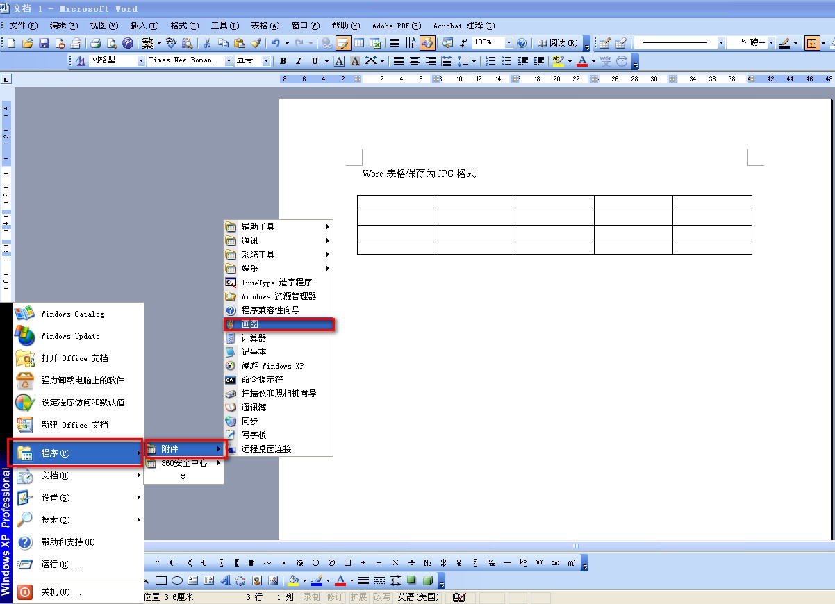This screenshot has height=604, width=835.
Task: Open the 100% zoom dropdown
Action: [x=509, y=43]
